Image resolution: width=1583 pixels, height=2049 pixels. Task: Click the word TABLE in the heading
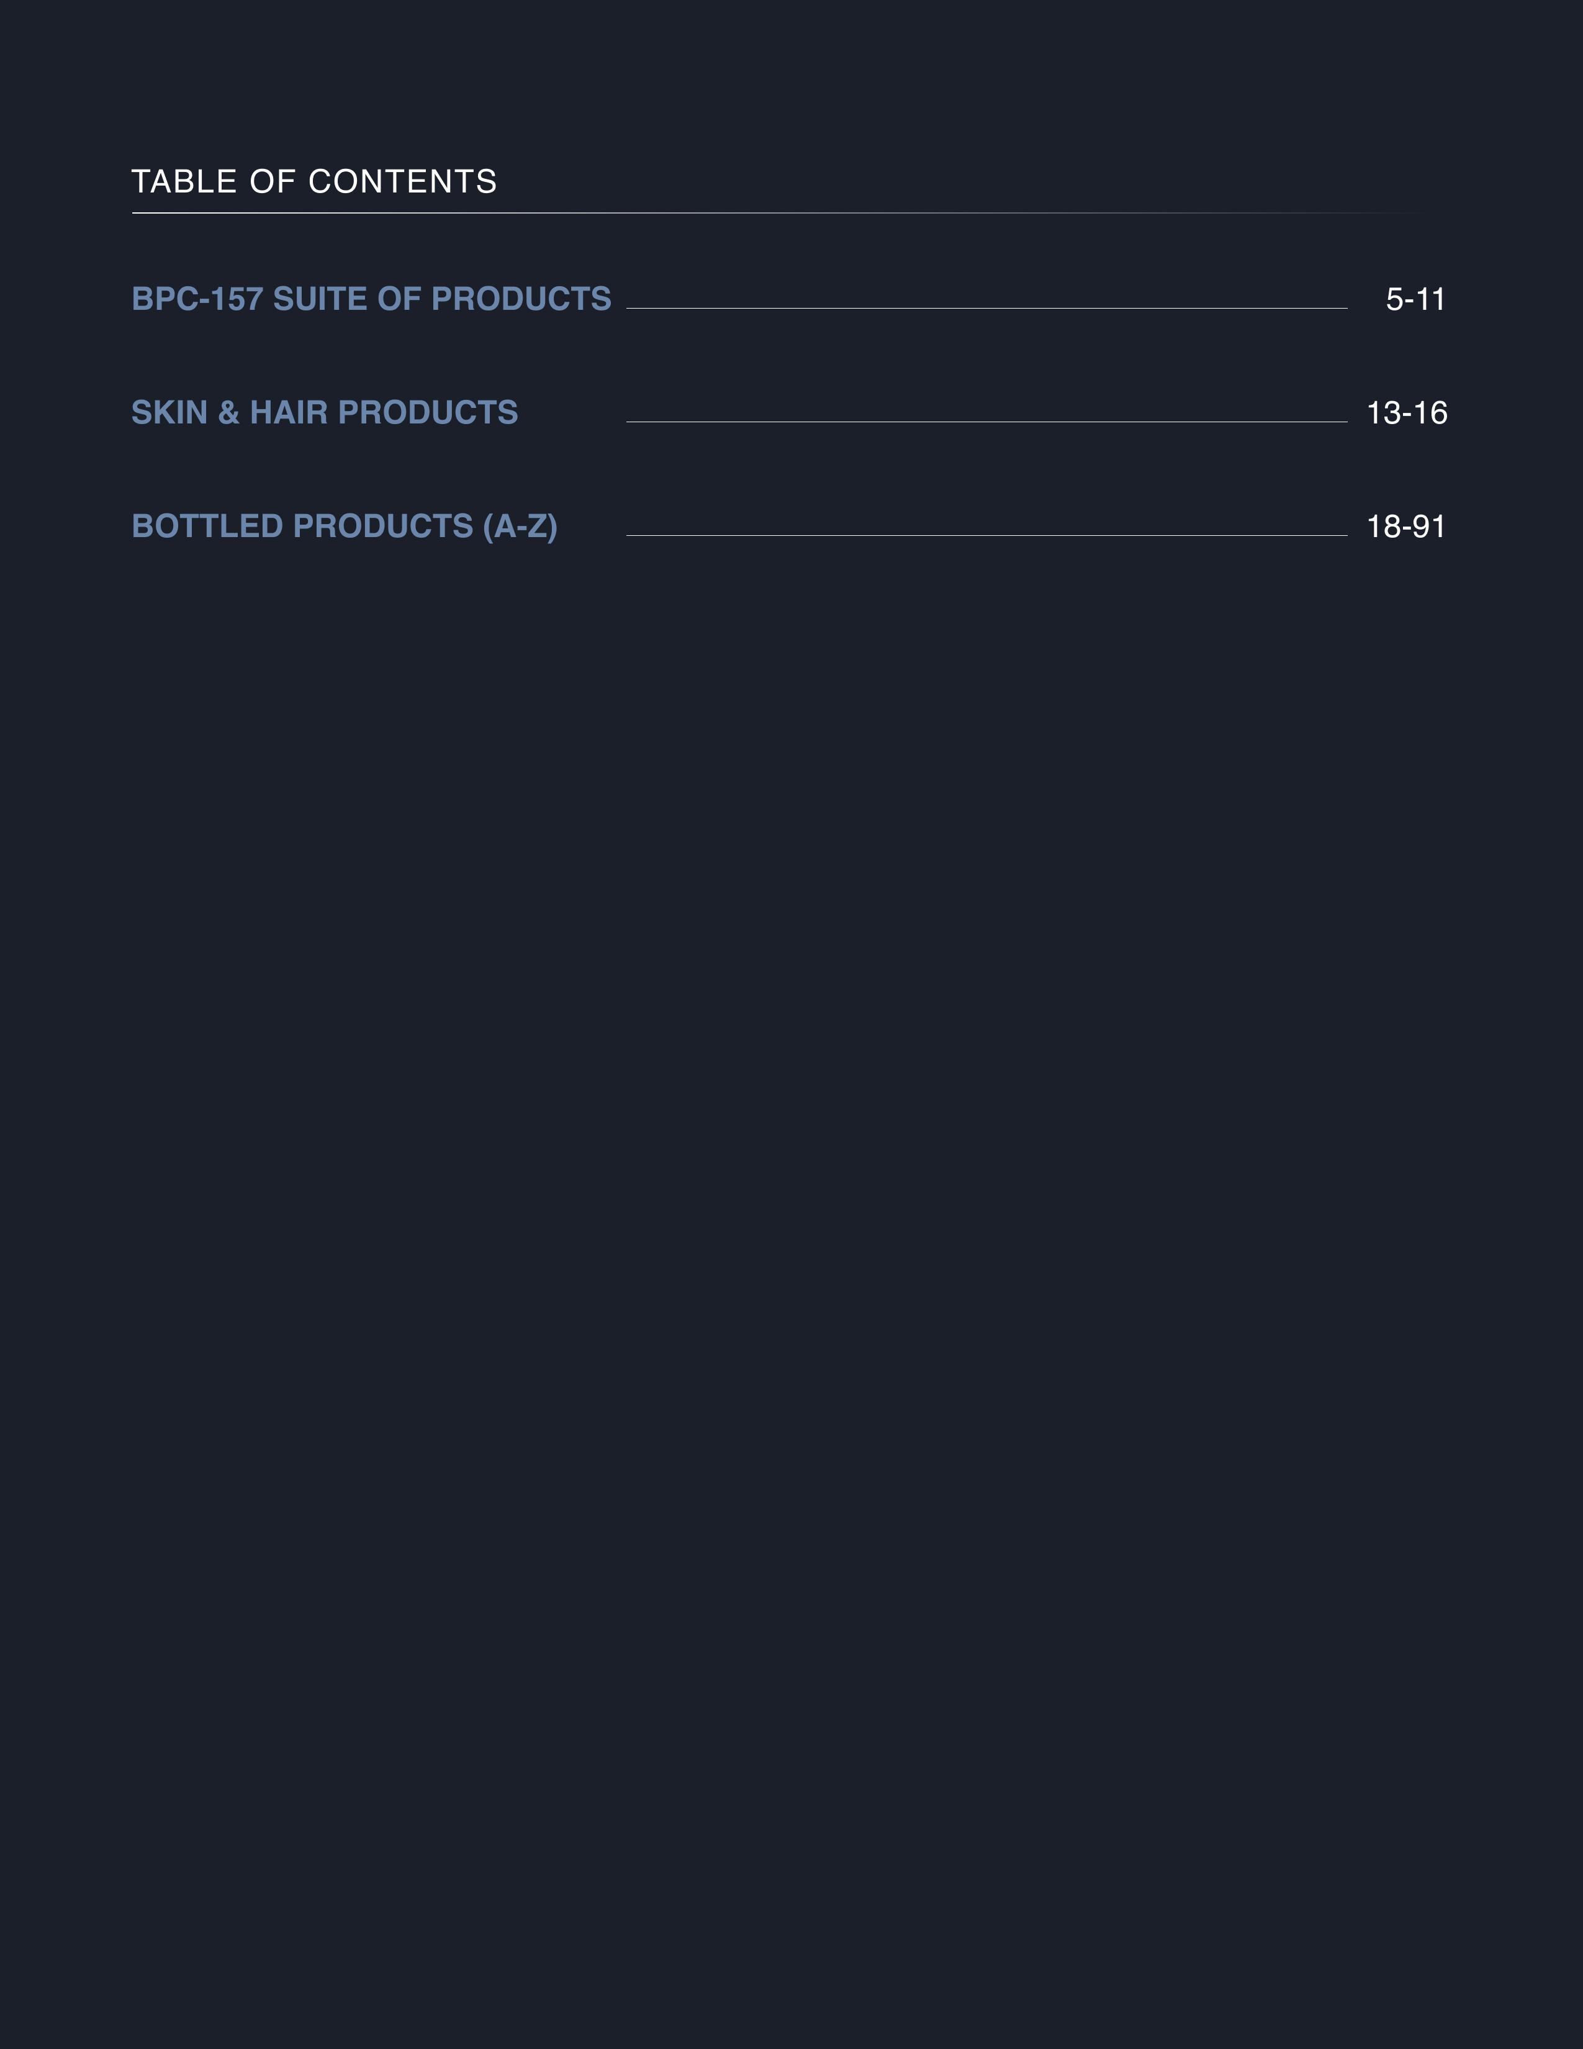(185, 181)
